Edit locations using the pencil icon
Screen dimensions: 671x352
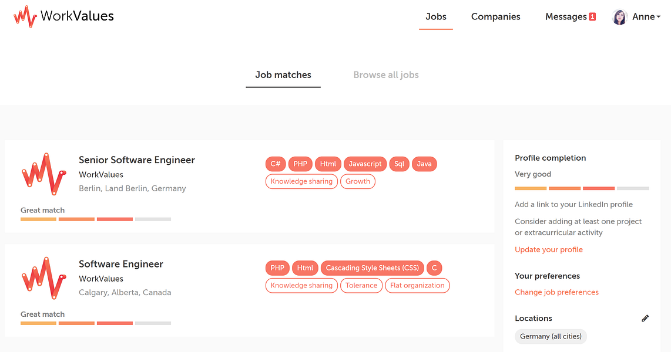(645, 318)
